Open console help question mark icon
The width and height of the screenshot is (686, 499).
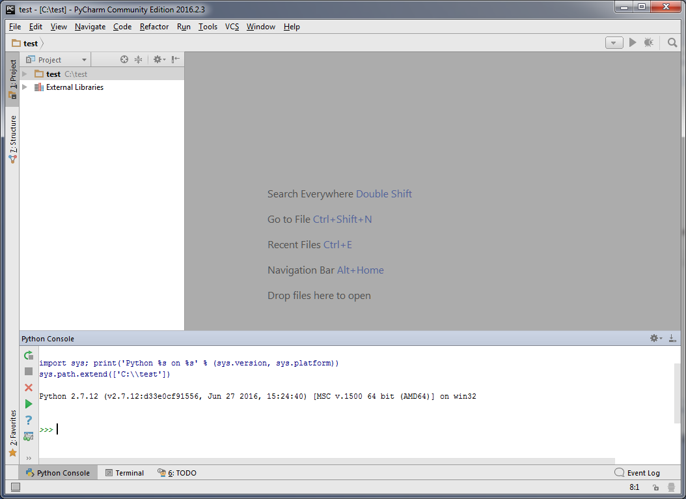(x=29, y=420)
